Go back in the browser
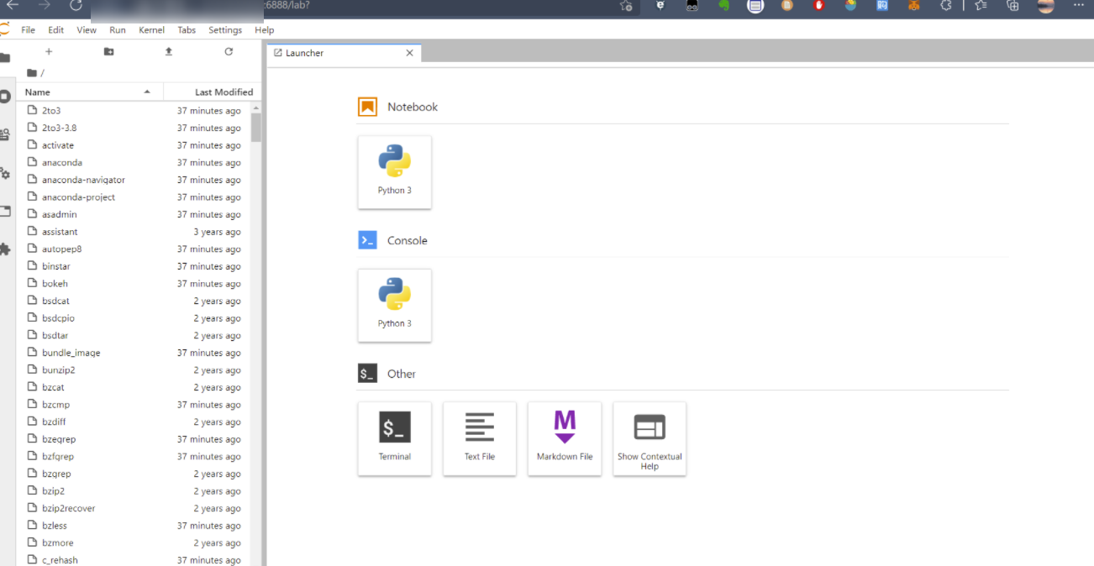Image resolution: width=1094 pixels, height=566 pixels. pos(13,6)
